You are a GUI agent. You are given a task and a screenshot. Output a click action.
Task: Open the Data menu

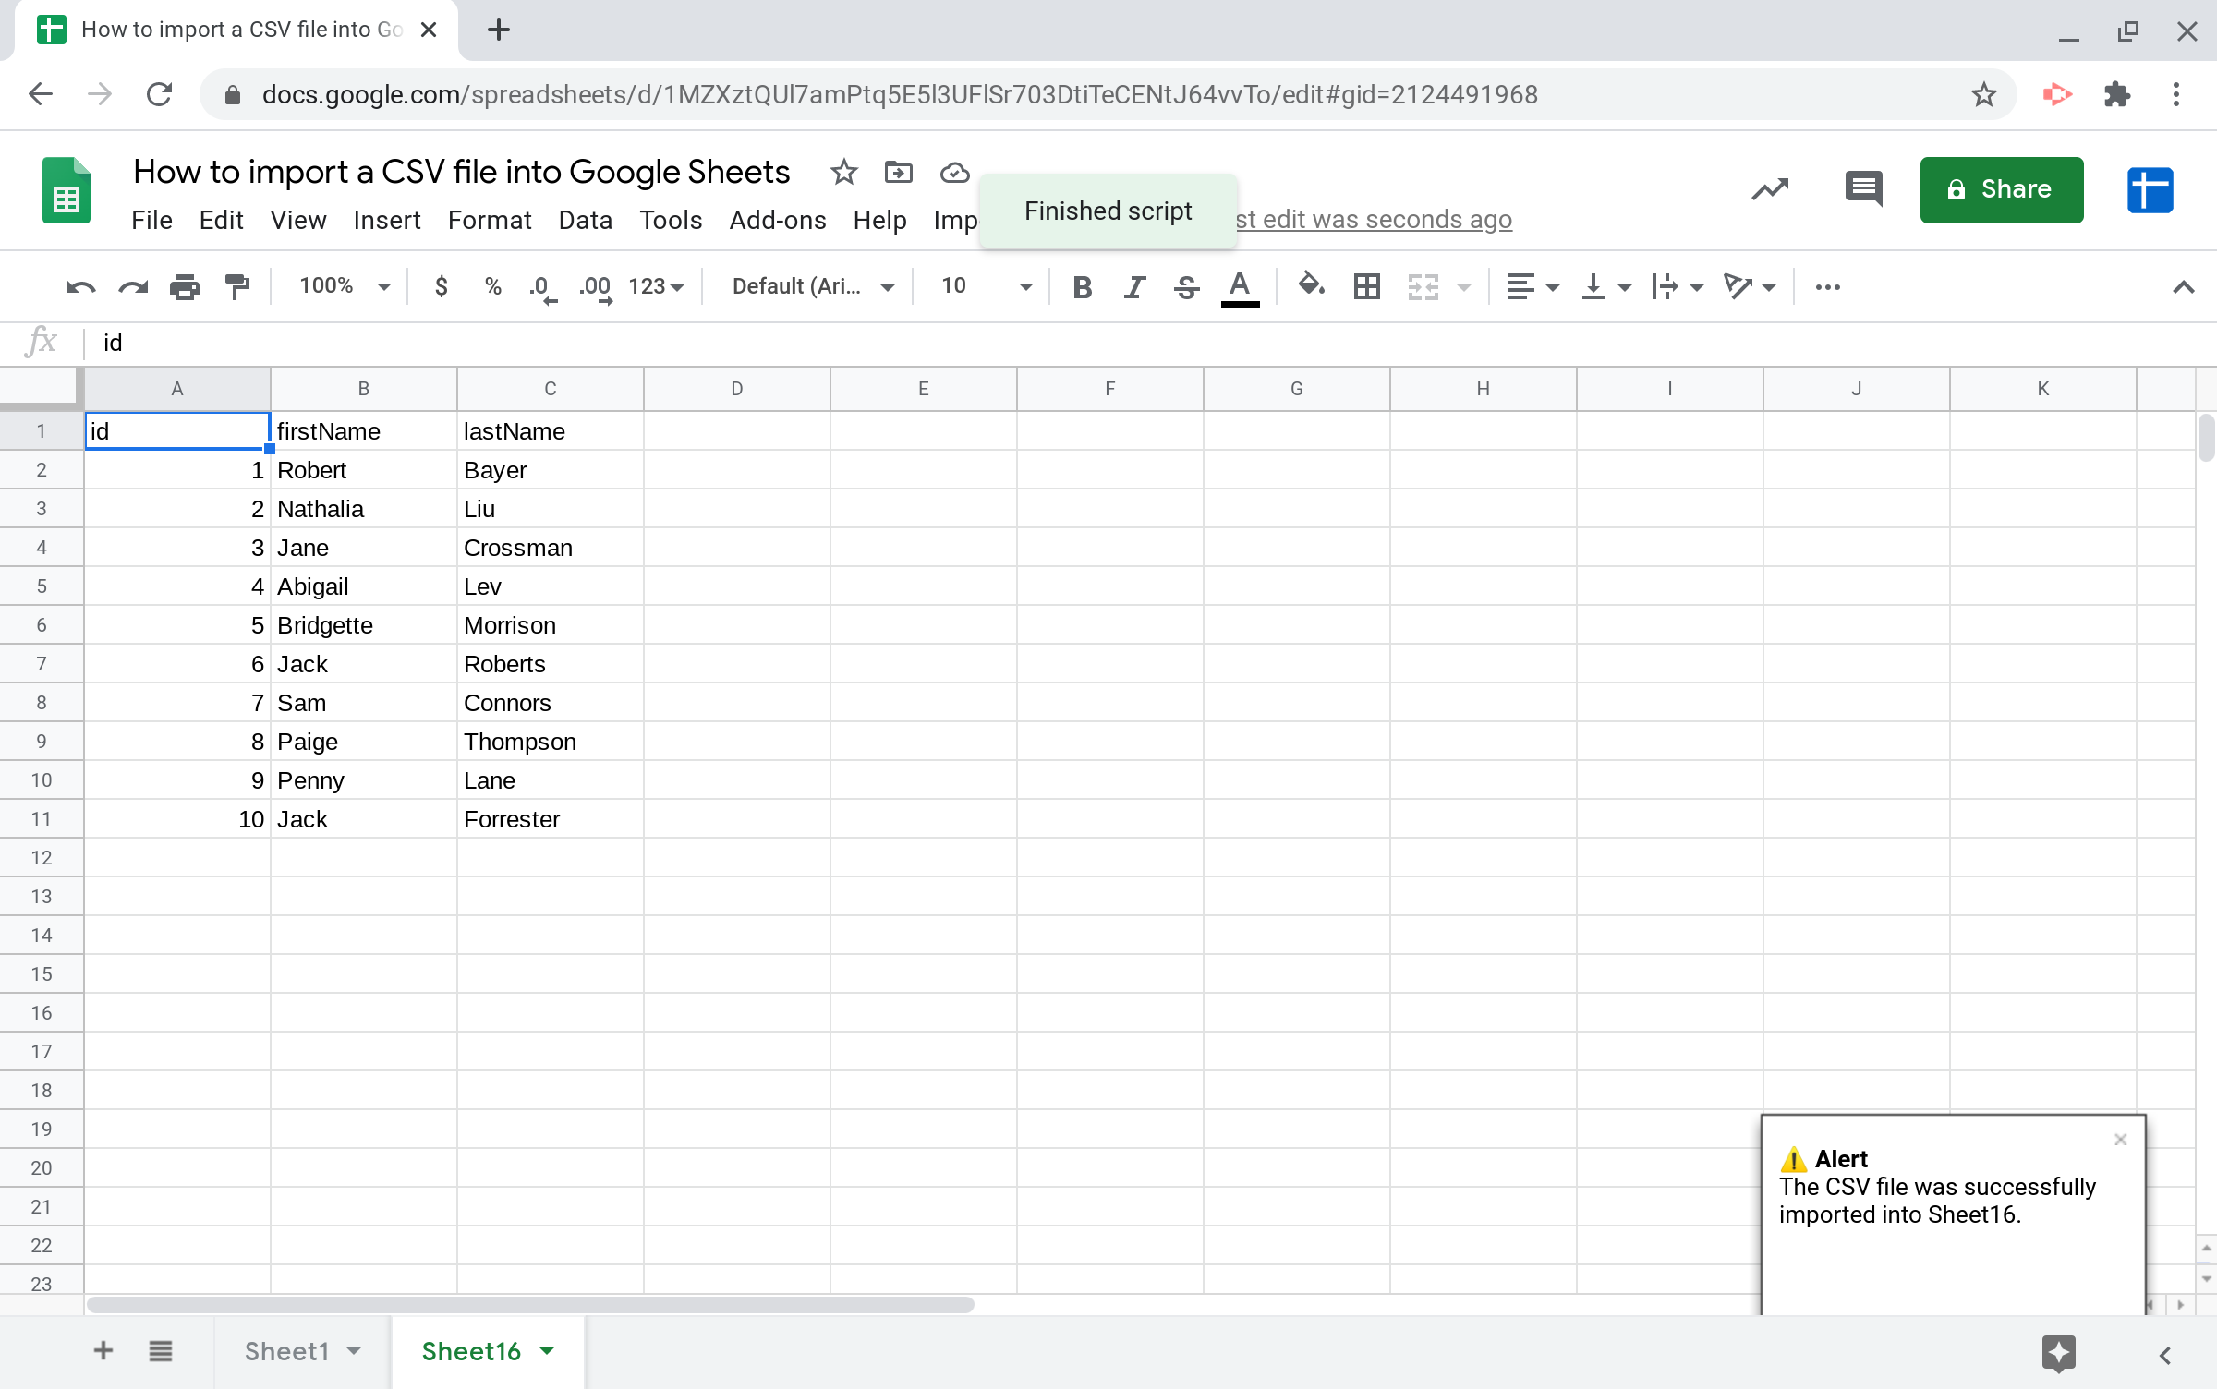586,221
